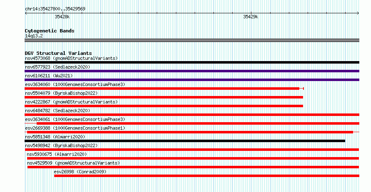Select the red esv3634061 variant bar

tap(192, 123)
